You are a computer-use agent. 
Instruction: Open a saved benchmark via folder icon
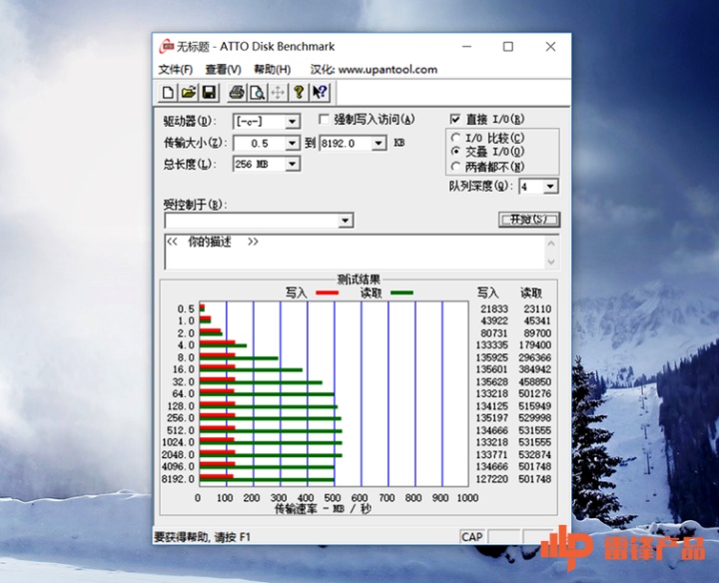189,93
